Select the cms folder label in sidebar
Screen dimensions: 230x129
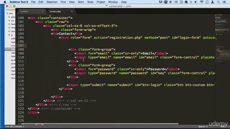pos(11,14)
